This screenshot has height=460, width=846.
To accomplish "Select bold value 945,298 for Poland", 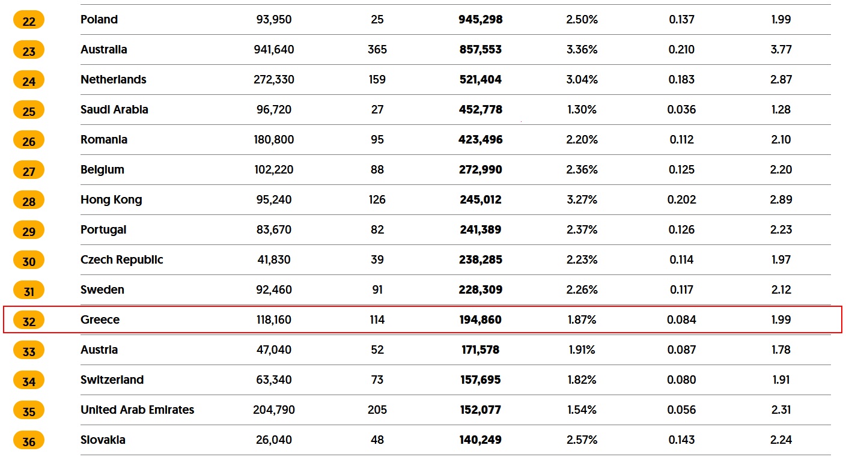I will [481, 19].
